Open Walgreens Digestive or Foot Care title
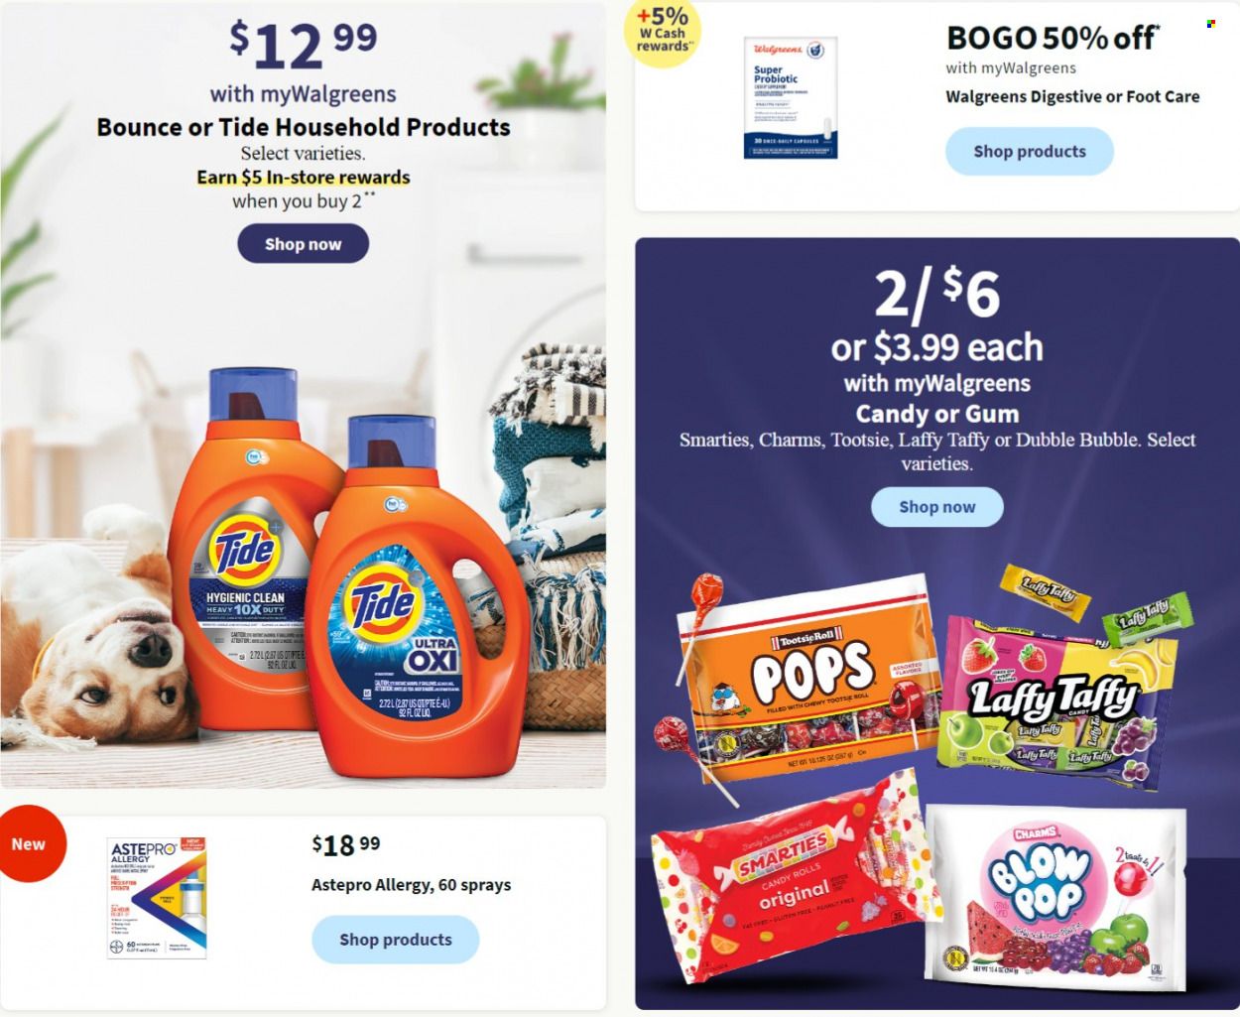This screenshot has width=1240, height=1017. coord(1072,96)
